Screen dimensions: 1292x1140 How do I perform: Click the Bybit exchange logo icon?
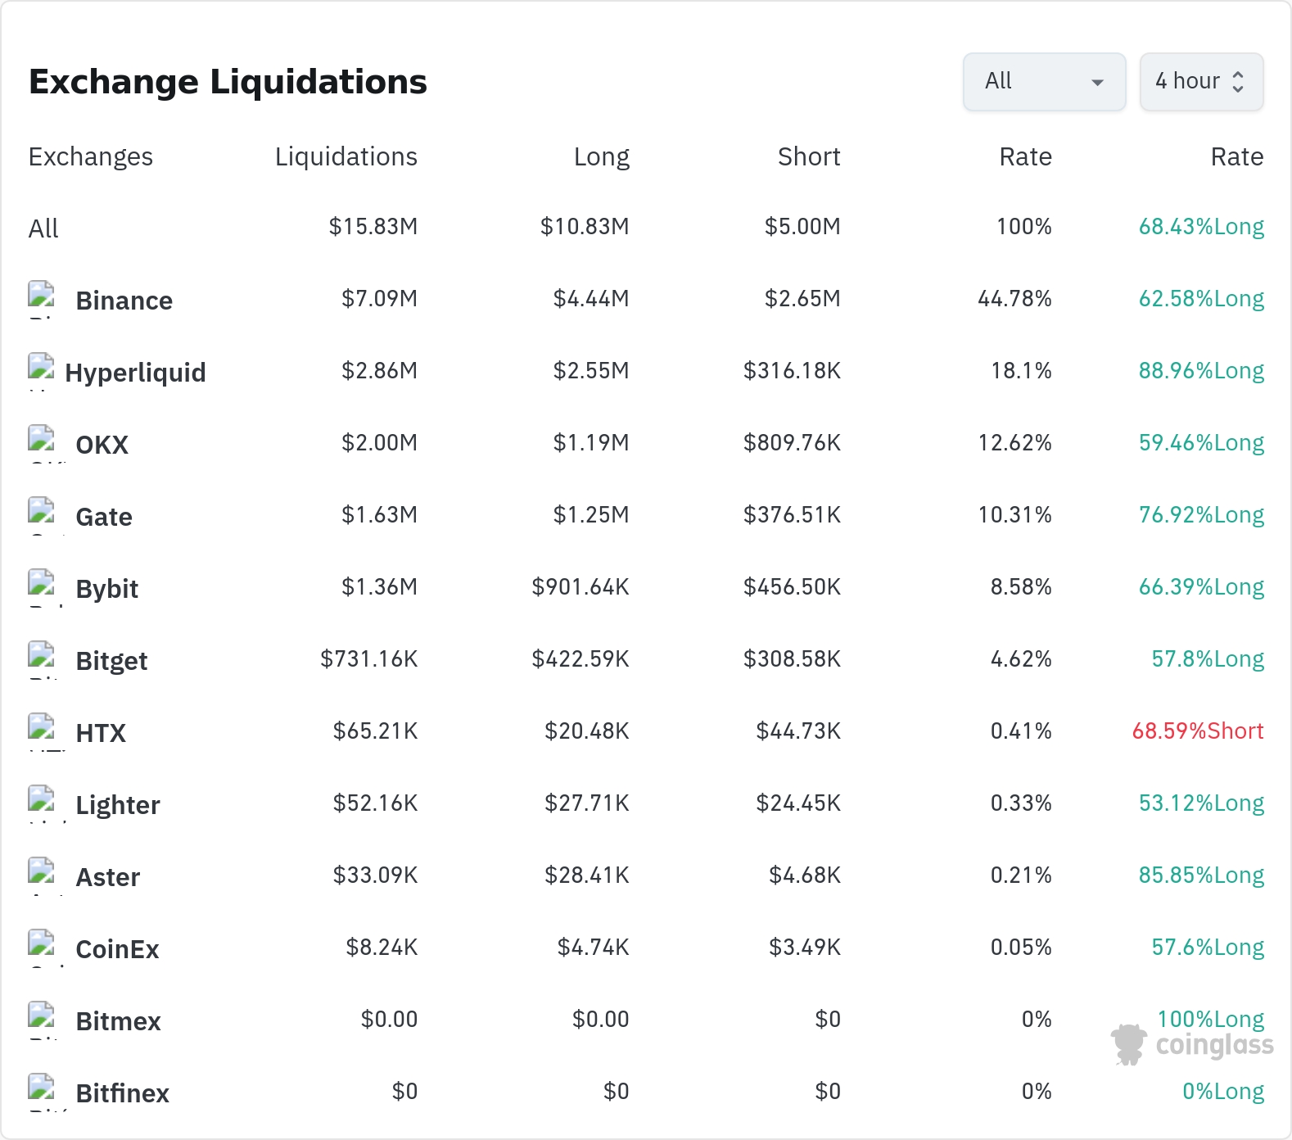tap(42, 588)
